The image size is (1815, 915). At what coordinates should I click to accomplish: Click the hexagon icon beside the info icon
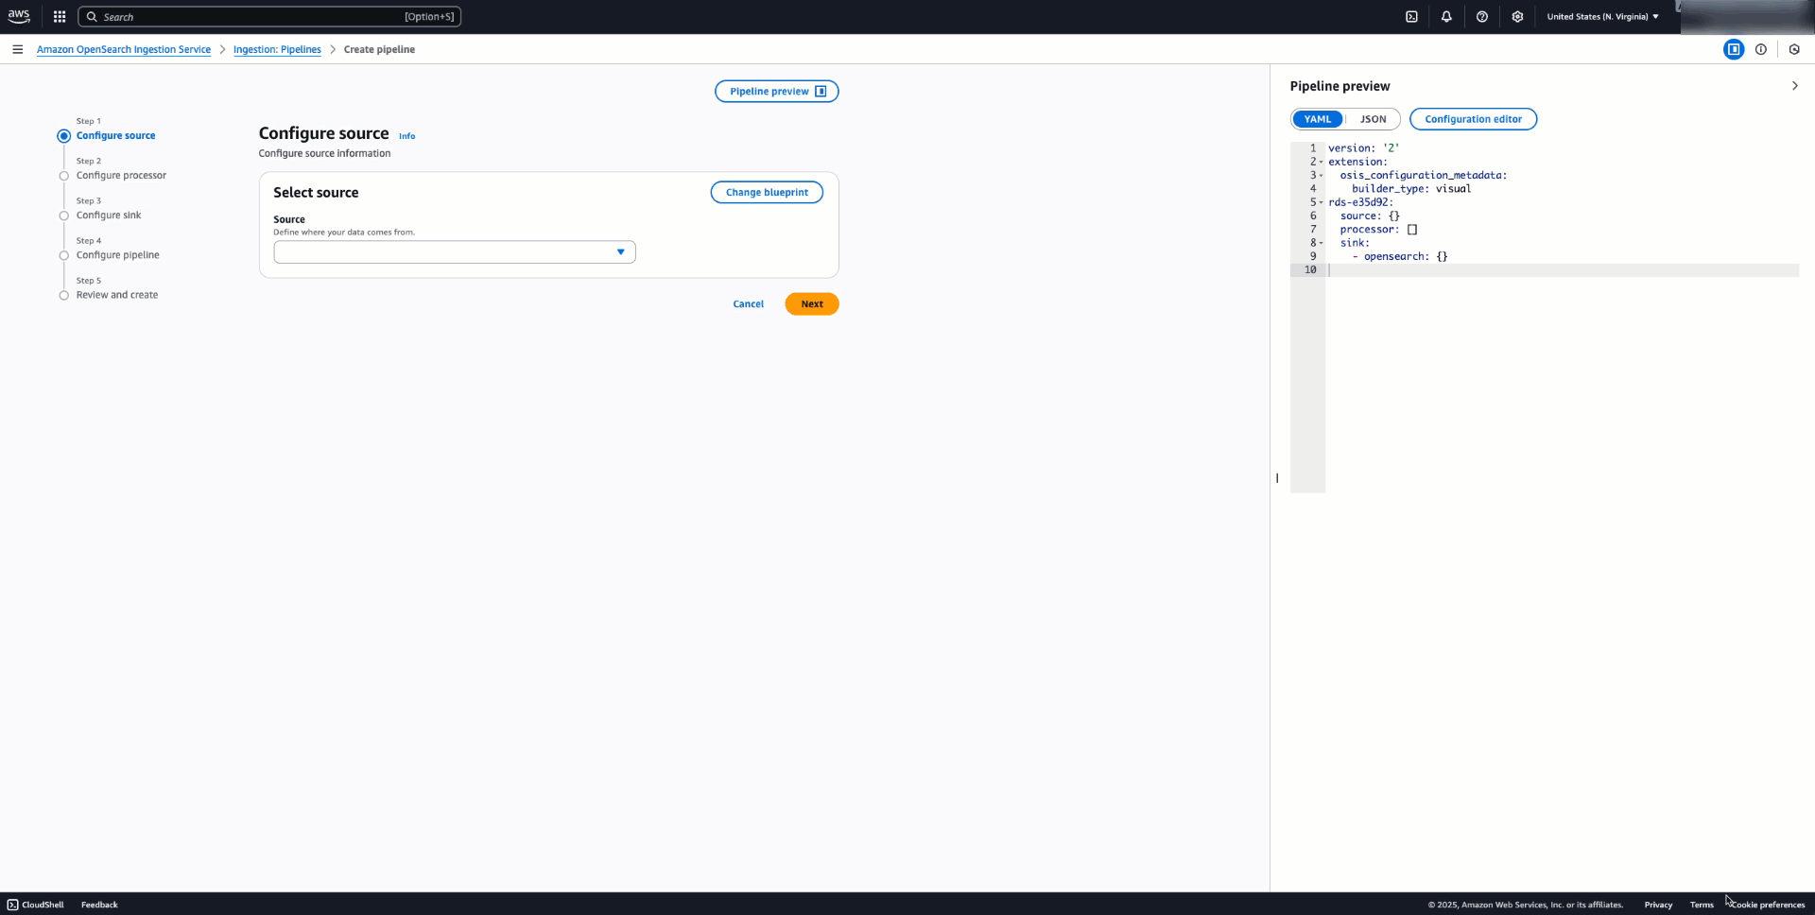coord(1794,49)
